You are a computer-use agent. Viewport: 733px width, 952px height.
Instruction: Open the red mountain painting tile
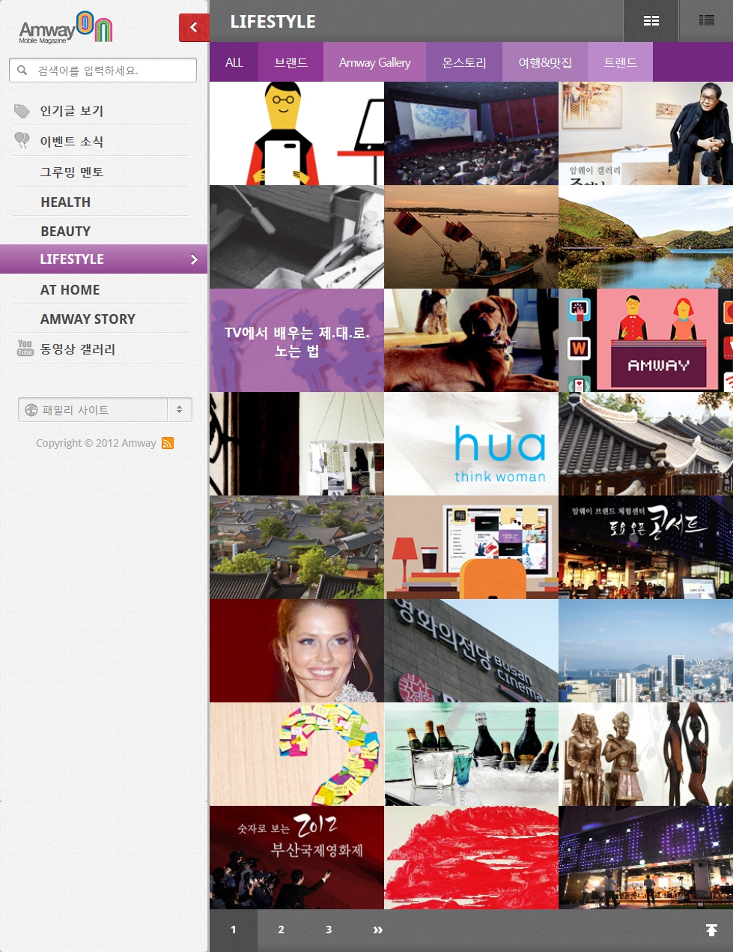(x=471, y=858)
